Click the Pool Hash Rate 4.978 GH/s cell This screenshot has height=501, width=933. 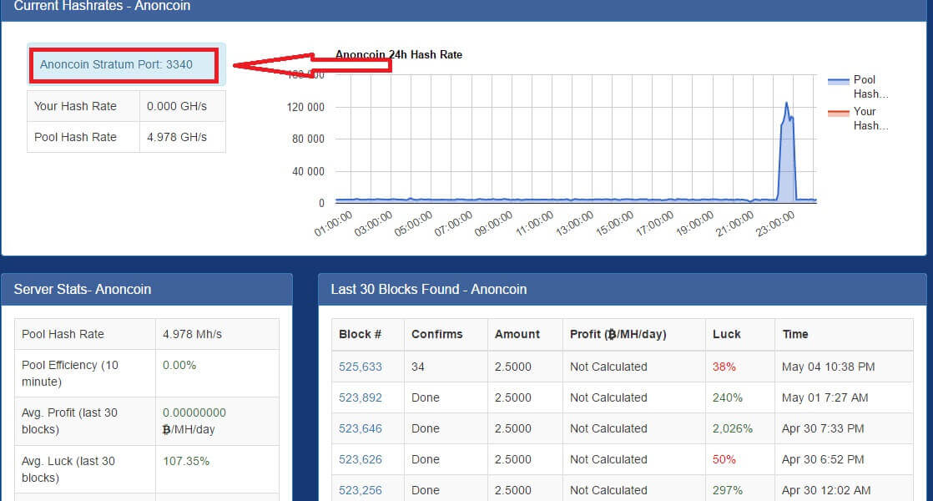(177, 137)
